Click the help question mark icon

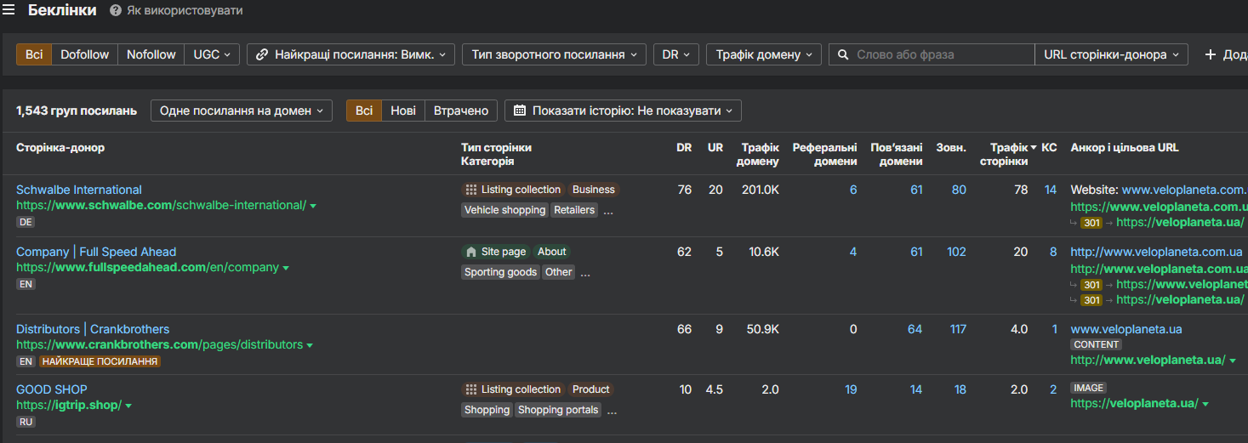(116, 11)
